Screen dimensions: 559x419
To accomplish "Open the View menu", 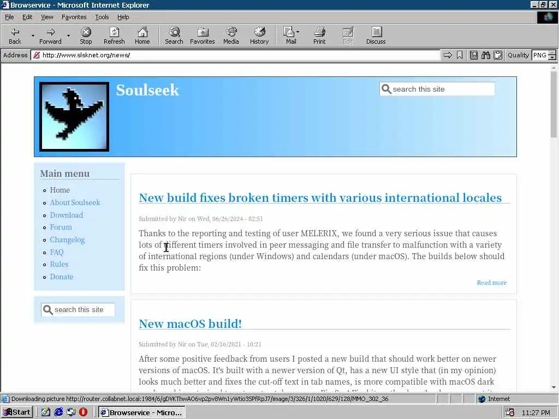I will [x=47, y=17].
